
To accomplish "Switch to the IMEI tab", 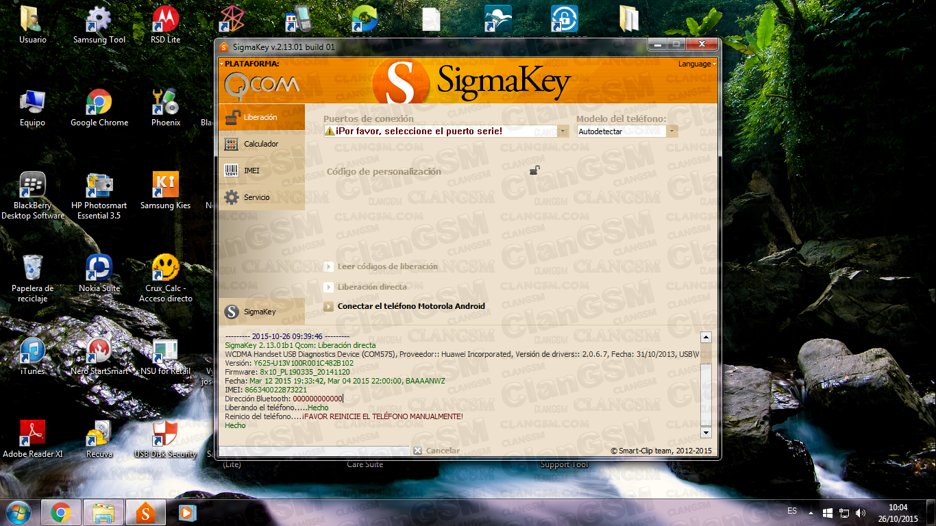I will pyautogui.click(x=262, y=171).
